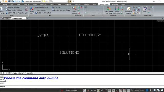Click the orange Open file icon
164x92 pixels.
click(x=6, y=1)
